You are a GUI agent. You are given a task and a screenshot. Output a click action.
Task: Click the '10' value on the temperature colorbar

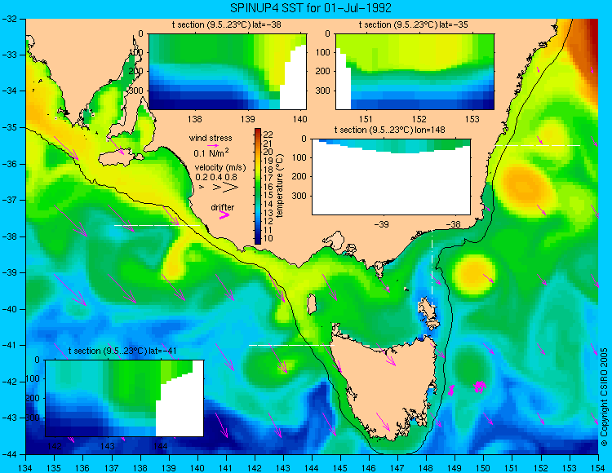(268, 238)
